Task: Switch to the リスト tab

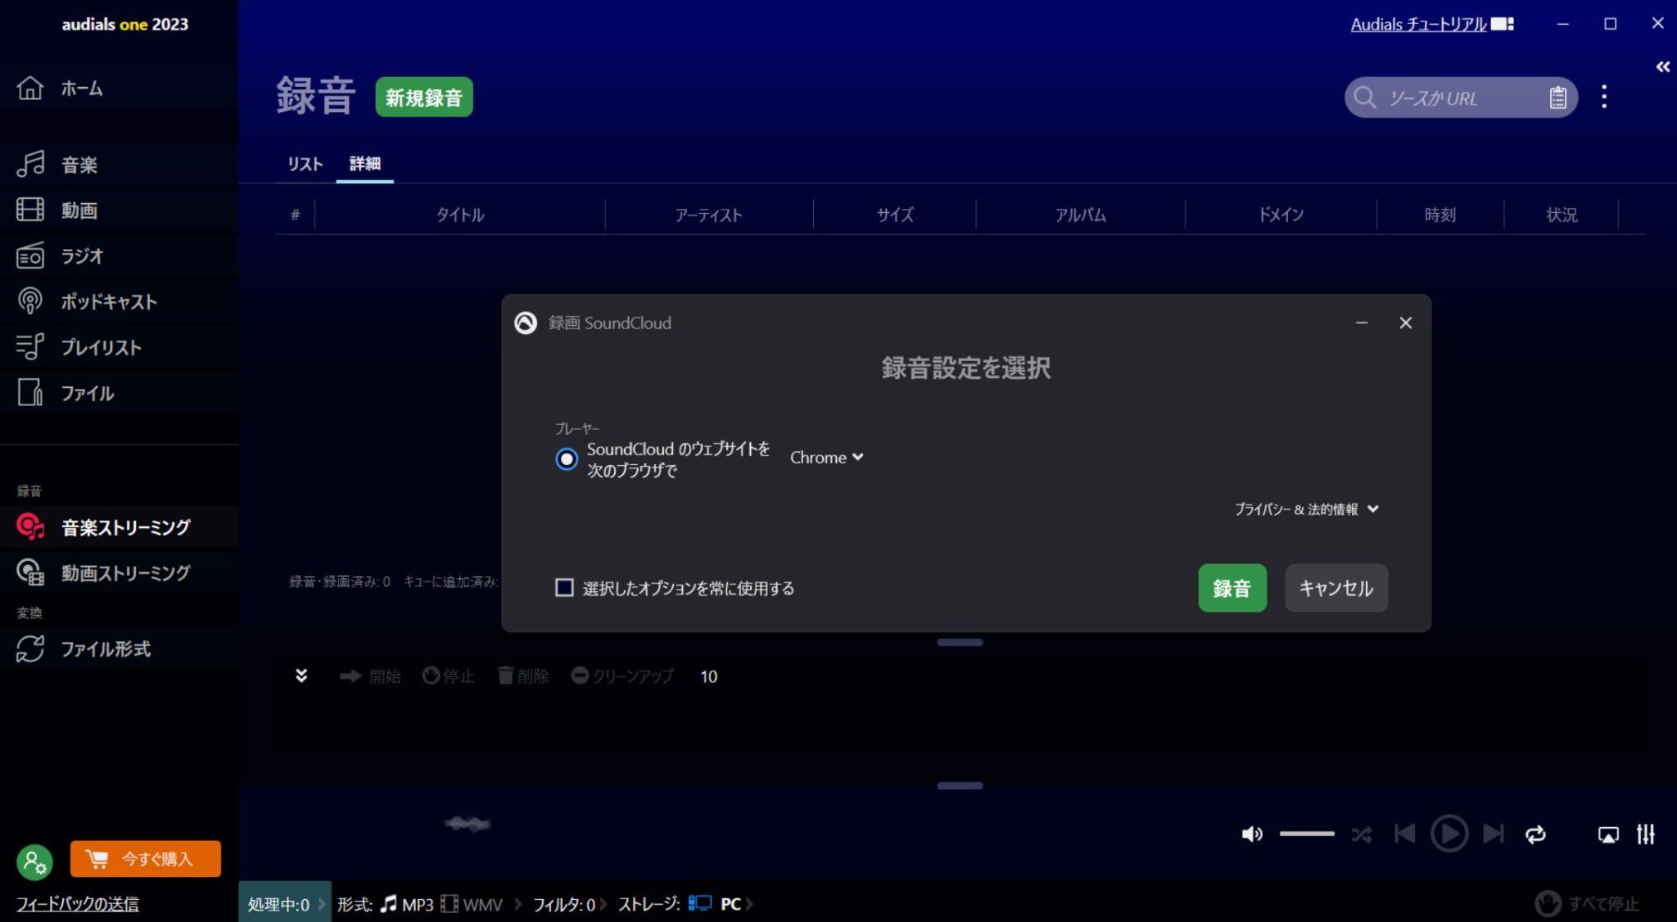Action: [x=305, y=164]
